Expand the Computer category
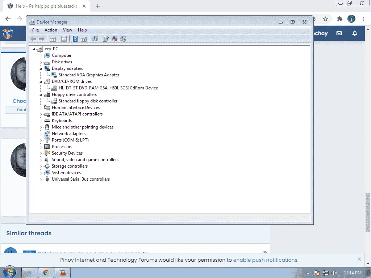Screen dimensions: 371x278 click(x=41, y=56)
